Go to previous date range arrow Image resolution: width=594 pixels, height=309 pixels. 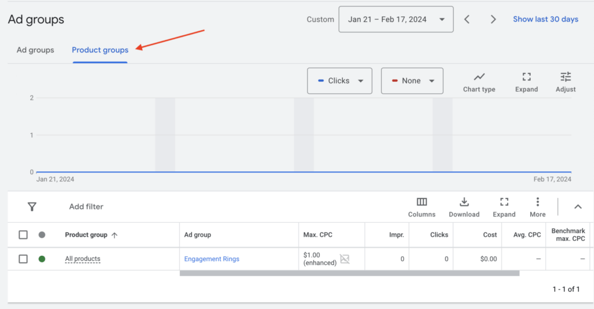(x=467, y=19)
